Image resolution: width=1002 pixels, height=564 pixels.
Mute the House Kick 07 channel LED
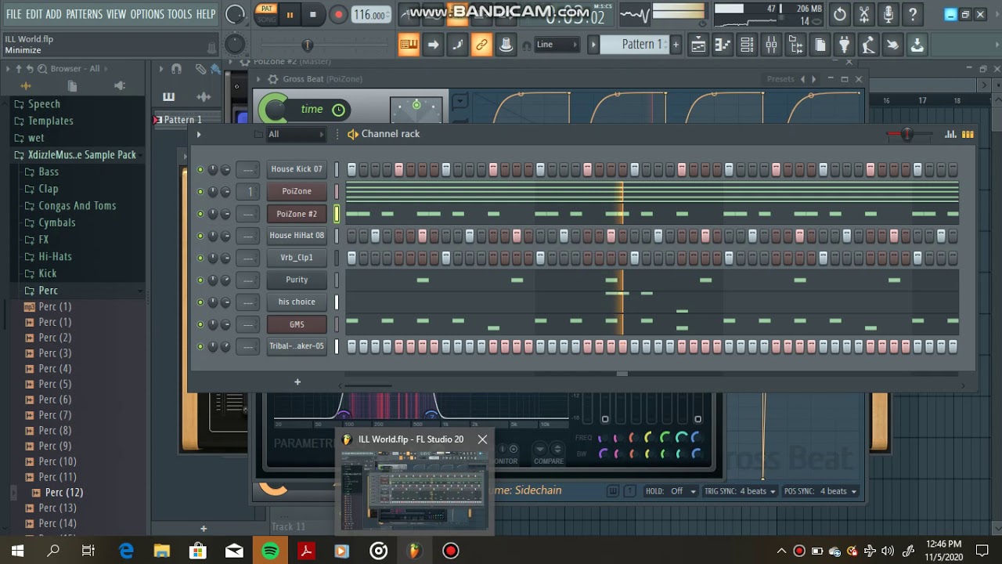point(200,169)
